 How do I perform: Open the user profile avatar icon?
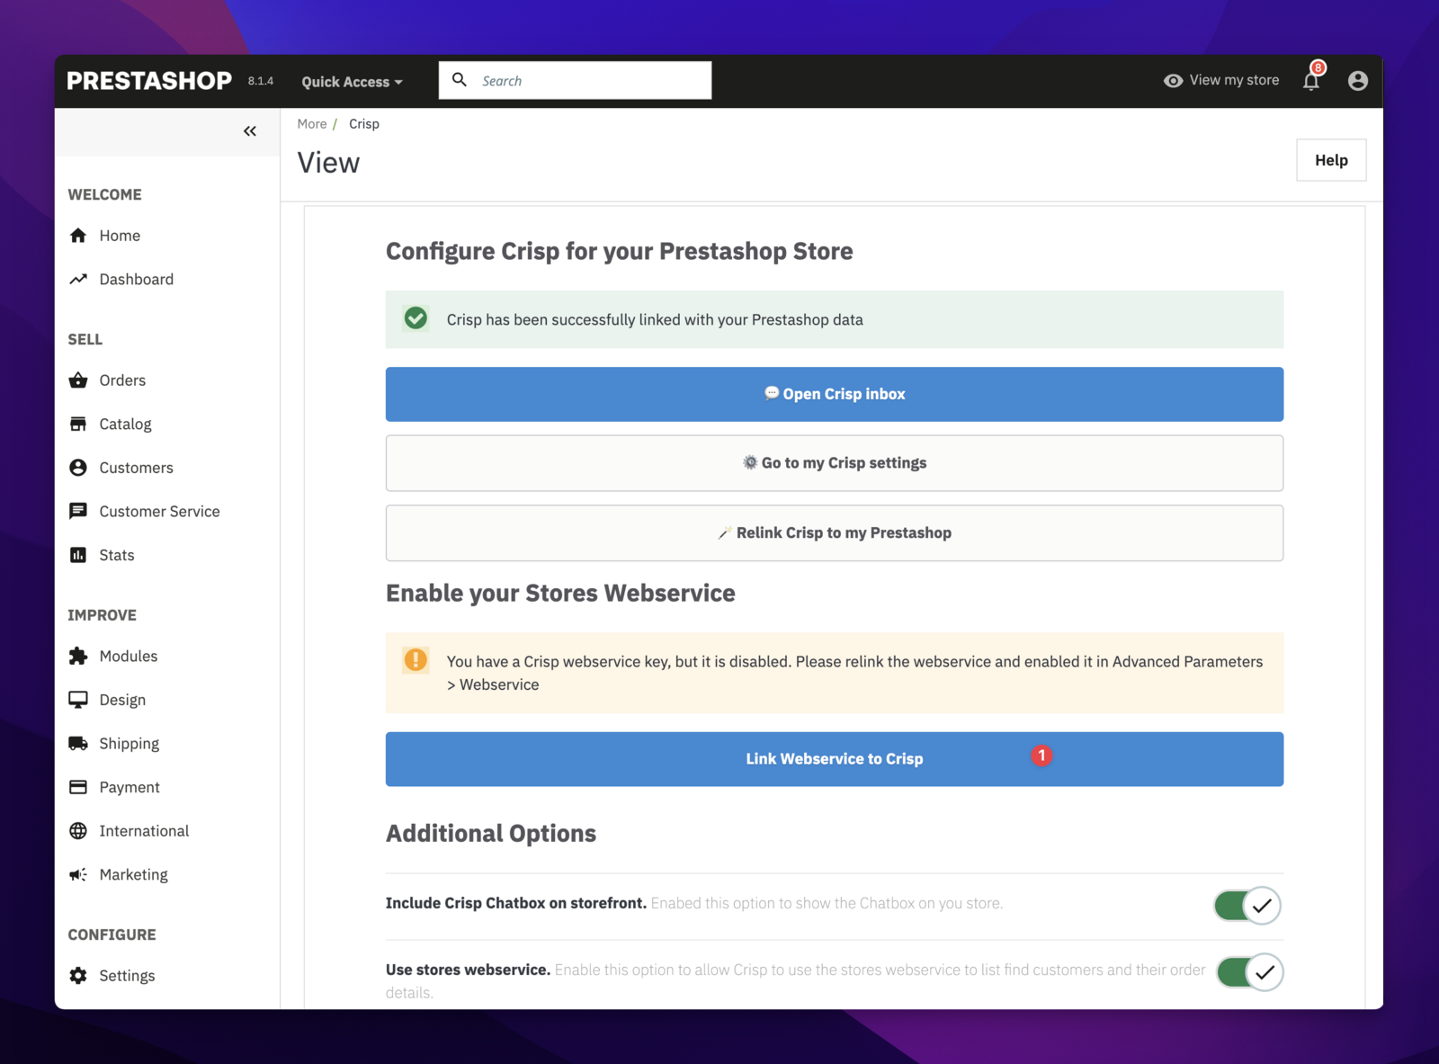(x=1358, y=81)
